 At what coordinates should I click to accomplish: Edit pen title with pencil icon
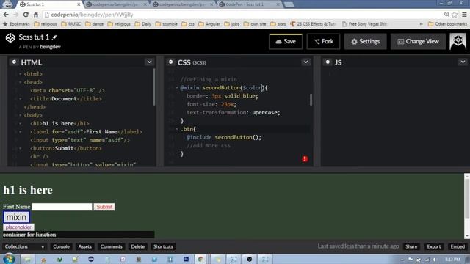point(54,37)
